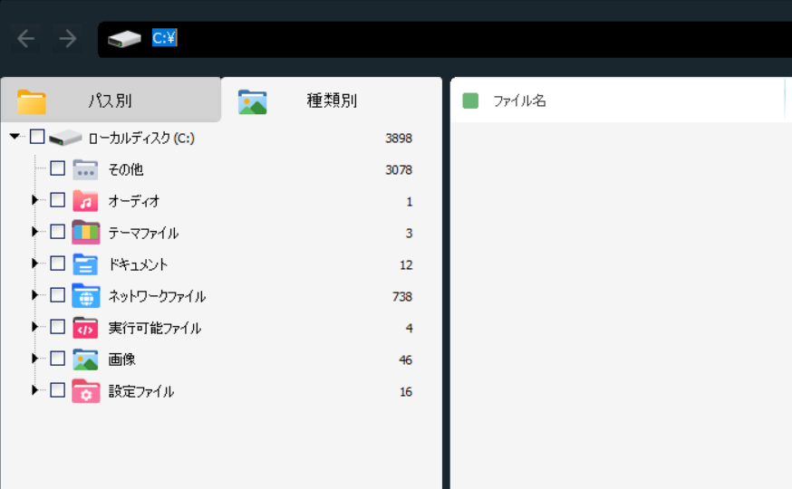The image size is (792, 489).
Task: Click the count 738 for ネットワークファイル
Action: [x=402, y=297]
